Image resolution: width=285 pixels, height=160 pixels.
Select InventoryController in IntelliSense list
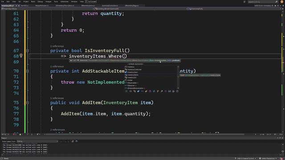(151, 69)
